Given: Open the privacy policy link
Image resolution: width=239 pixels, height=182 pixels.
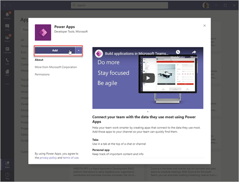Looking at the screenshot, I should (48, 157).
